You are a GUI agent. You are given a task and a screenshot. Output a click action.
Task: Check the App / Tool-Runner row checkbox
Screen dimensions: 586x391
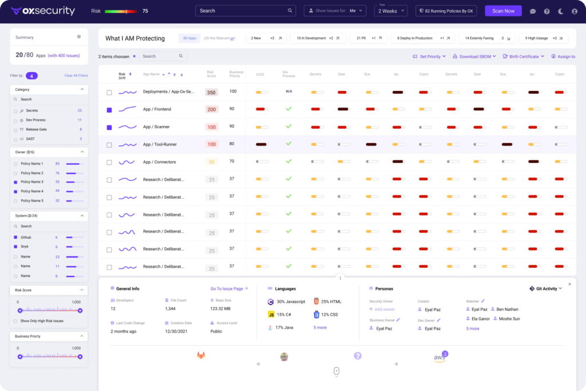pyautogui.click(x=109, y=145)
